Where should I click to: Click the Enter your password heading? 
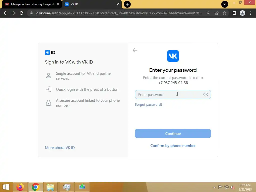[173, 70]
